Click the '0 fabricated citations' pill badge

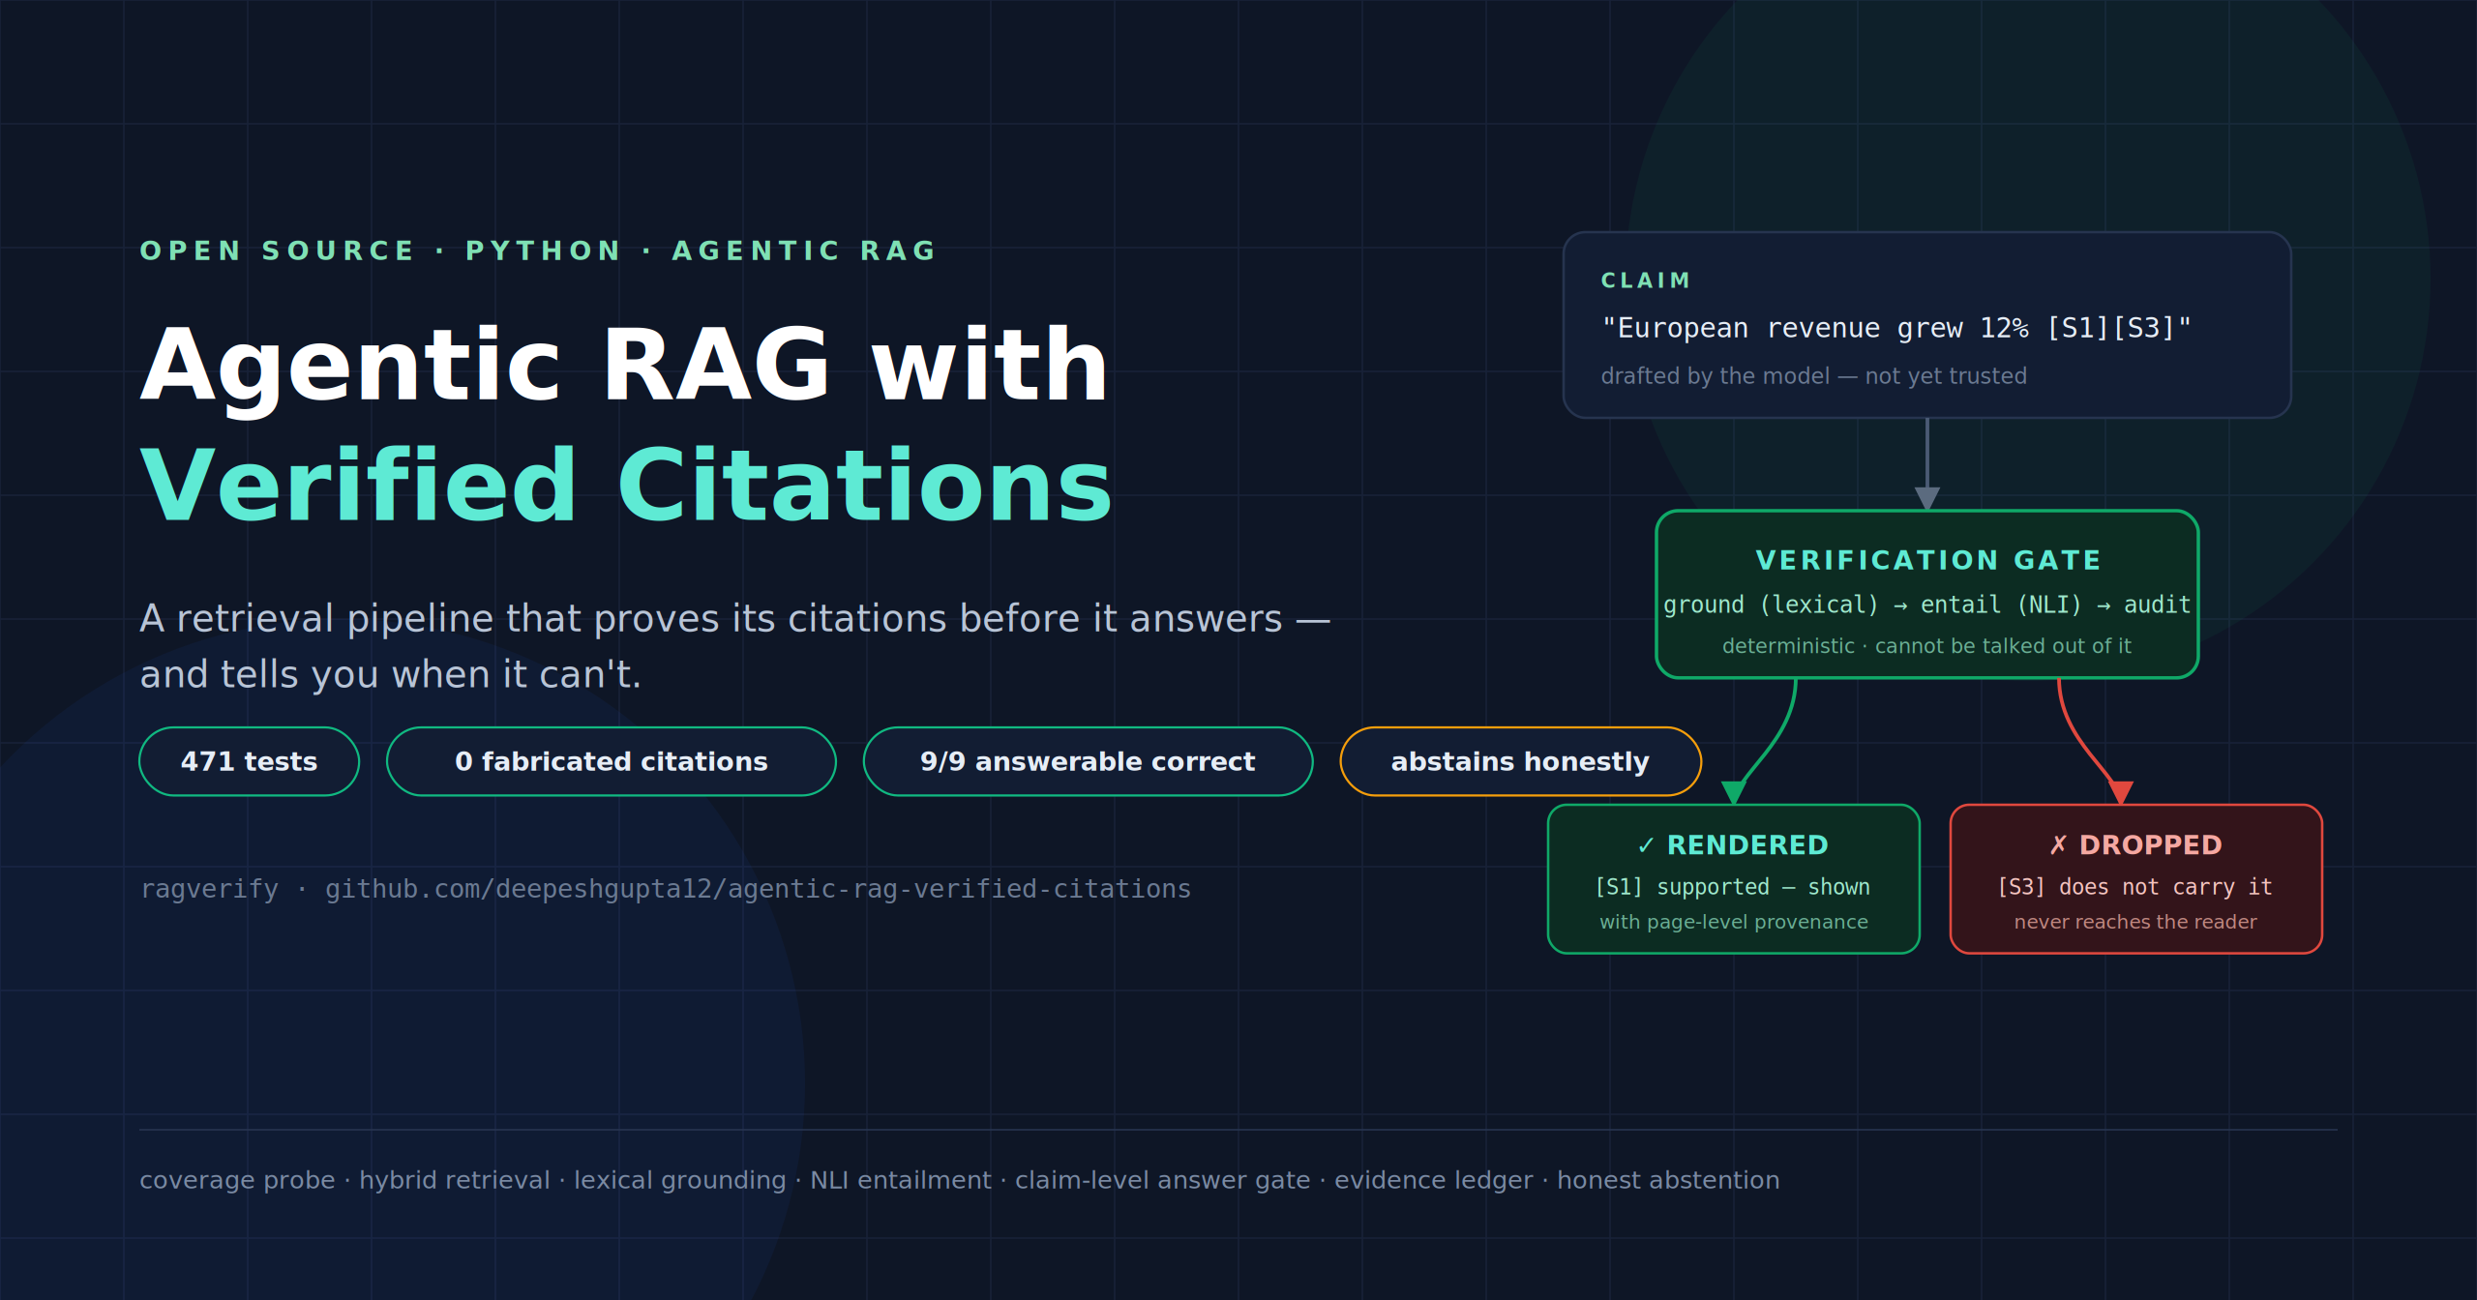tap(612, 761)
